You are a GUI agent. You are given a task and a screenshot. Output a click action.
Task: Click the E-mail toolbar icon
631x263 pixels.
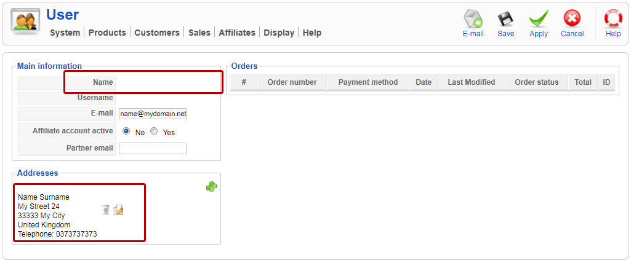[x=473, y=23]
